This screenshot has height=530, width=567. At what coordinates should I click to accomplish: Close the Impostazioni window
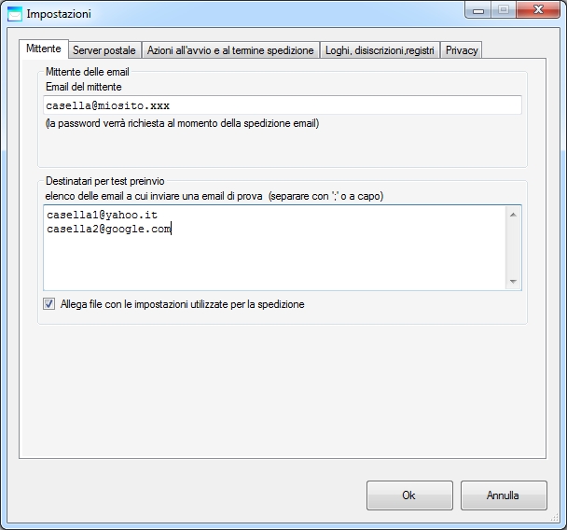click(538, 9)
